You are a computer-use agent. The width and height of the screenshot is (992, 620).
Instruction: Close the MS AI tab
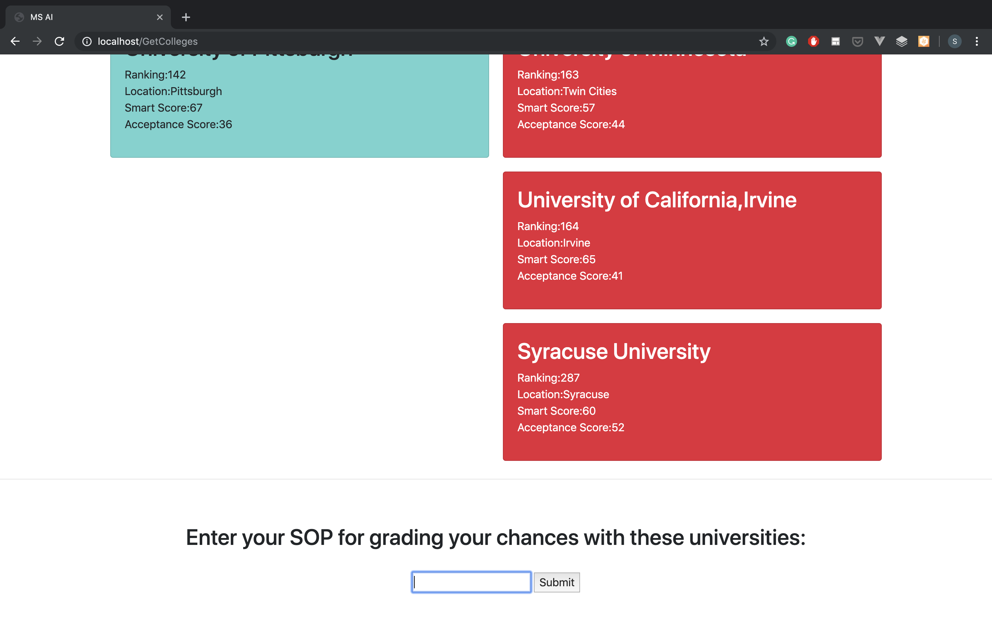159,17
